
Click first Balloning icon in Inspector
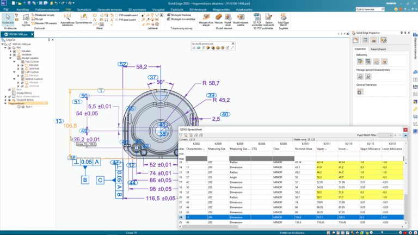pos(360,62)
